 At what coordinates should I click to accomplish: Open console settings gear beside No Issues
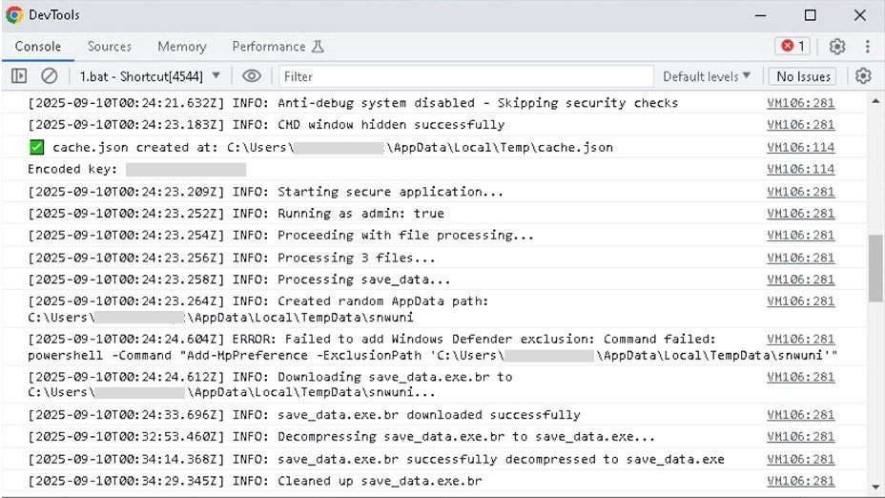pos(863,76)
